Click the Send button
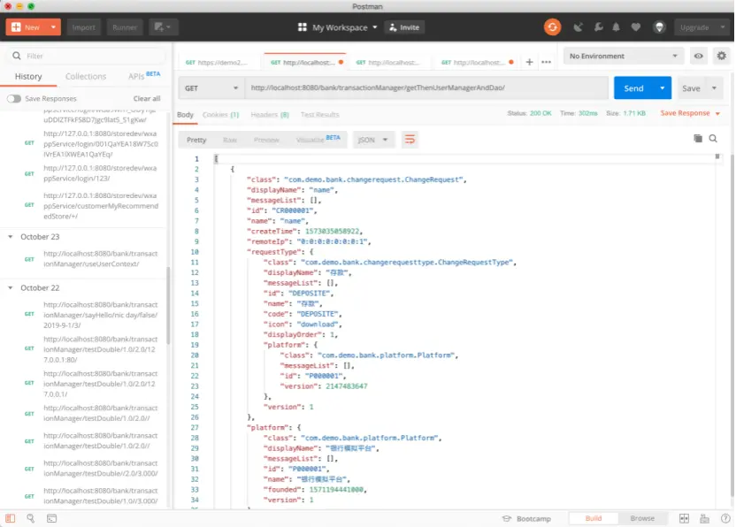This screenshot has height=527, width=736. [x=633, y=88]
